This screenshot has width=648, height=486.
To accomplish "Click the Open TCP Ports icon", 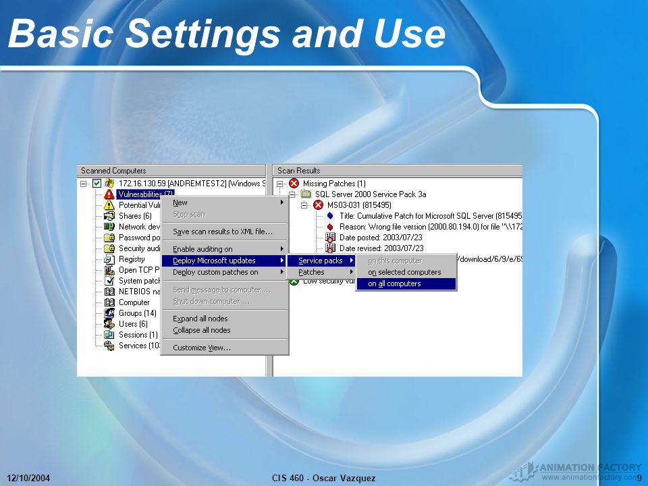I will click(x=109, y=270).
